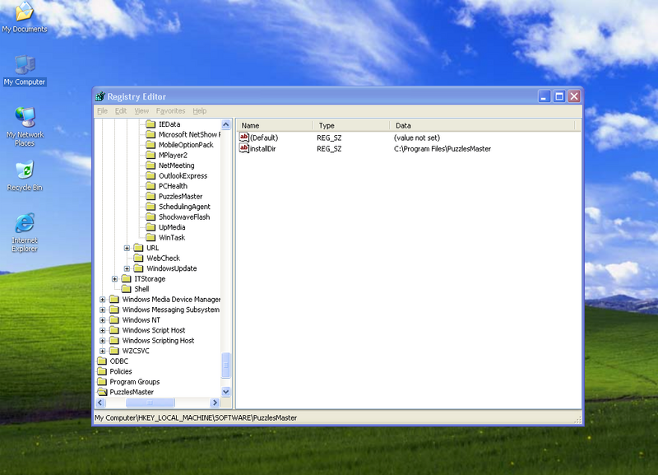The image size is (658, 475).
Task: Select PuzzlesMaster key below PCHealth
Action: 180,196
